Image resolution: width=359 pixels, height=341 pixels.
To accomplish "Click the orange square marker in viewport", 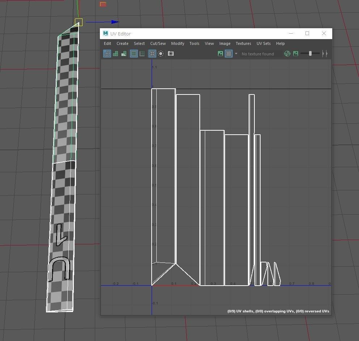I will tap(103, 4).
